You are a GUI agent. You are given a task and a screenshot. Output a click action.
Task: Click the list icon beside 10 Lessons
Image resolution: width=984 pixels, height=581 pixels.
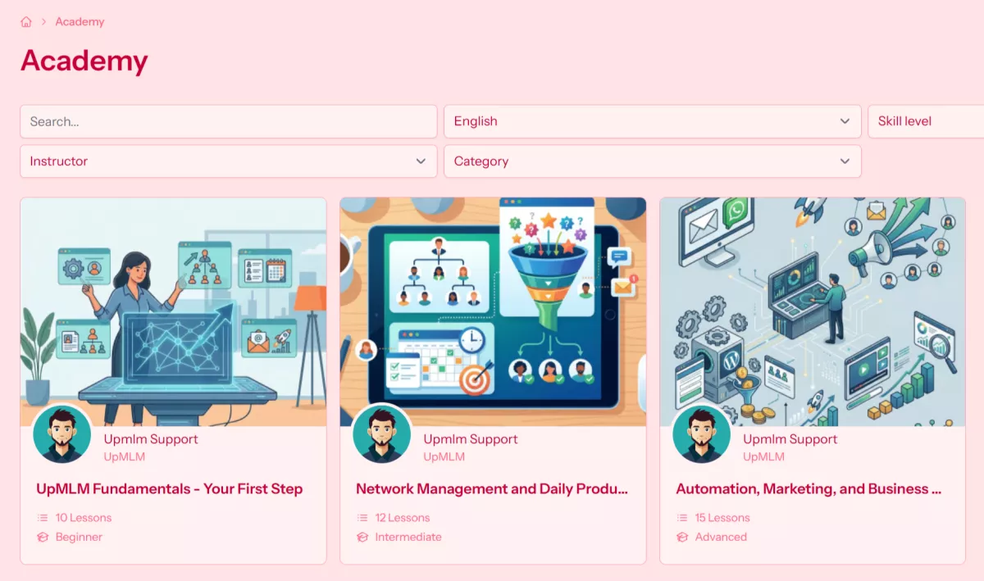tap(43, 518)
